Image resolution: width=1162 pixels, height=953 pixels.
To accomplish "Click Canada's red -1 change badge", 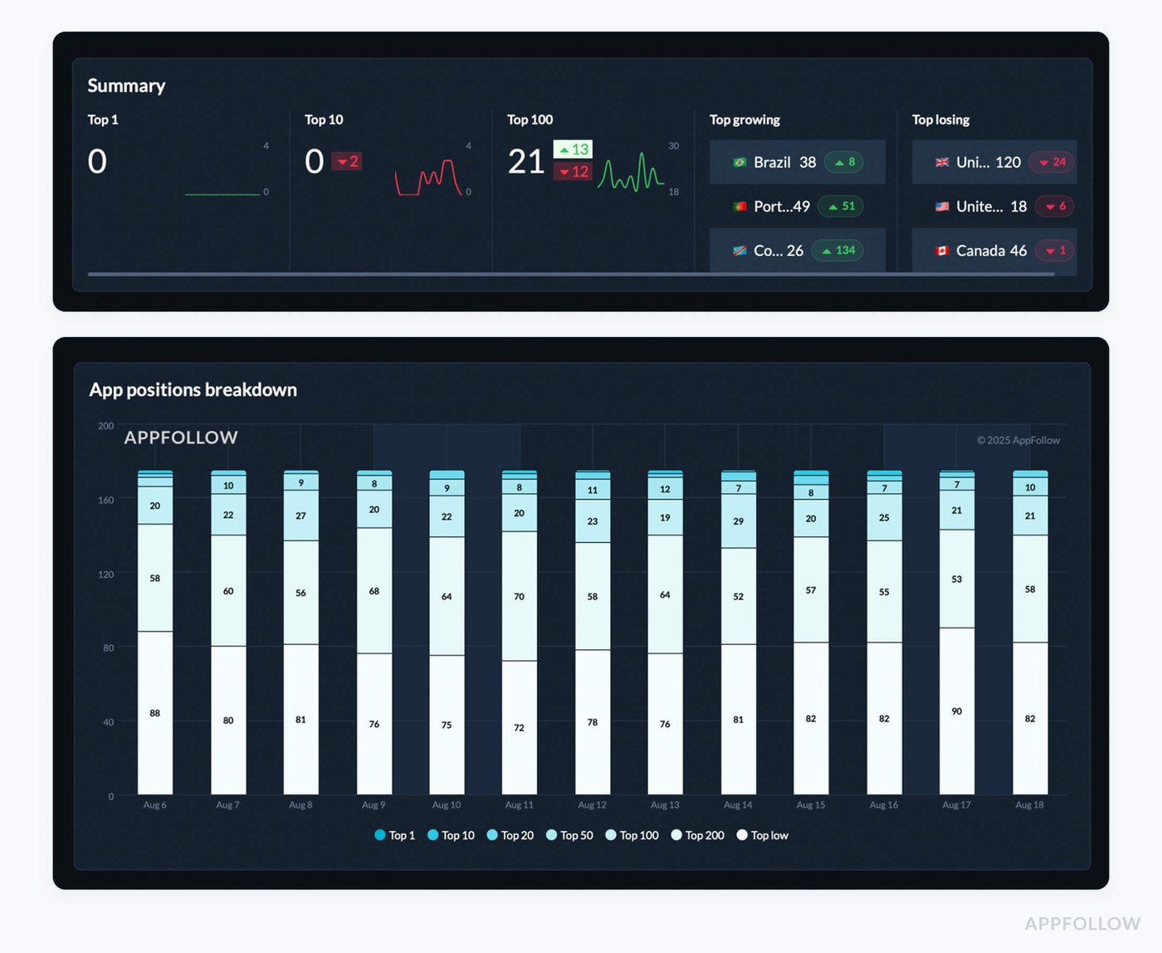I will [x=1053, y=251].
